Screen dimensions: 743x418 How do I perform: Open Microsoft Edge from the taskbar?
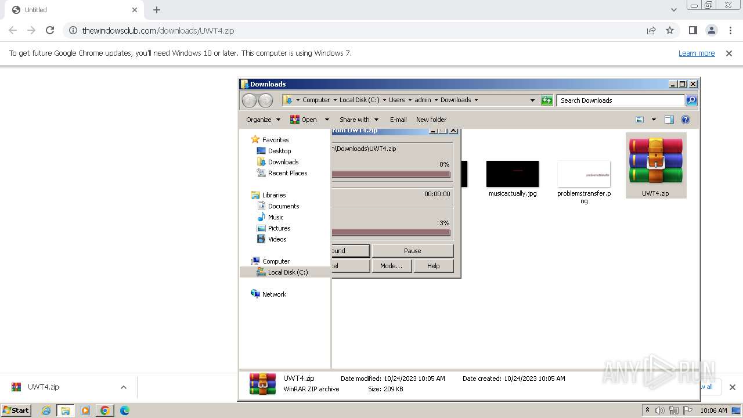click(124, 410)
